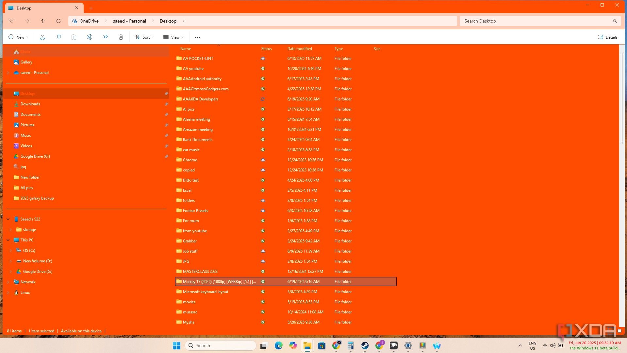Click the taskbar Search box
The height and width of the screenshot is (353, 627).
pos(221,345)
